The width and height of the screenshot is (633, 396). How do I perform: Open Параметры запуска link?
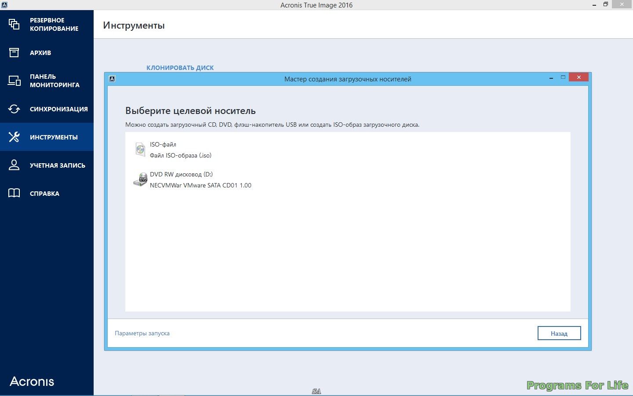[142, 333]
